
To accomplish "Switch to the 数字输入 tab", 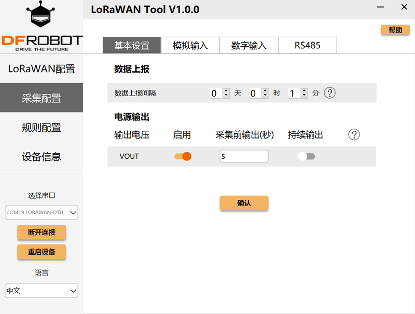I will coord(249,45).
